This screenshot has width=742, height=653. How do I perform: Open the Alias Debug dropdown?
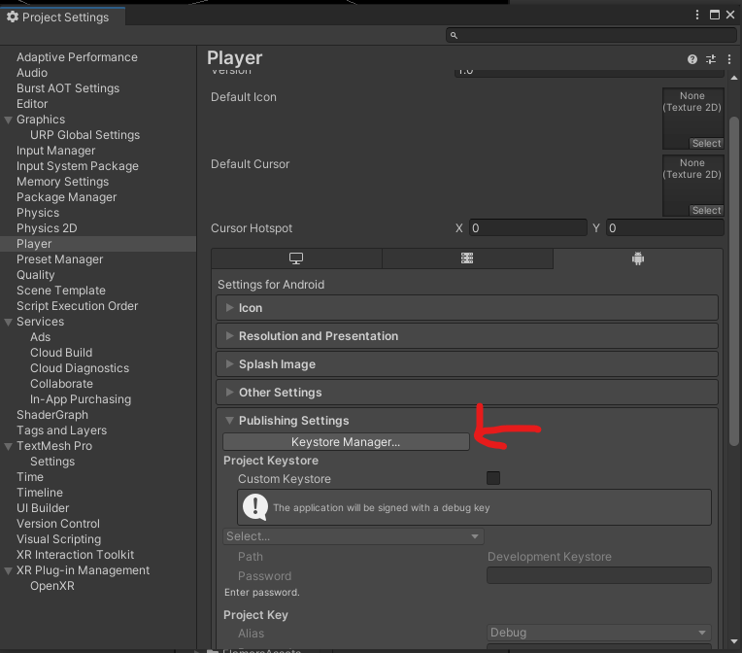pyautogui.click(x=598, y=633)
